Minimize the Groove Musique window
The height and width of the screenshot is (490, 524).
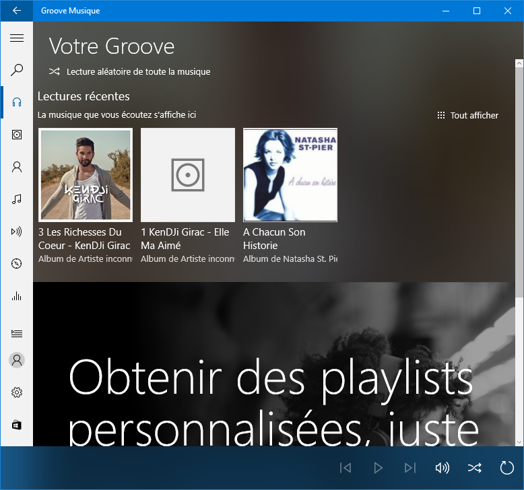(x=446, y=11)
